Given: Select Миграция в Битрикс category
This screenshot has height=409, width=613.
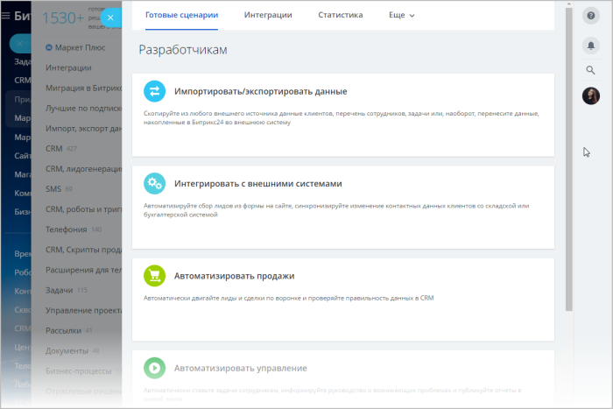Looking at the screenshot, I should pos(83,88).
